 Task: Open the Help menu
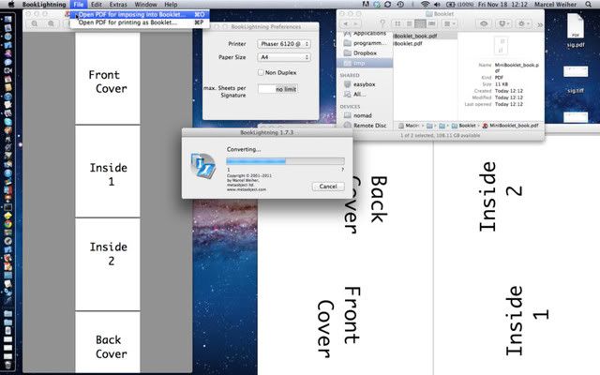point(171,5)
